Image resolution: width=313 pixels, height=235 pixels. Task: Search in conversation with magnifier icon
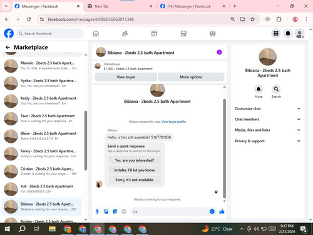click(x=276, y=89)
